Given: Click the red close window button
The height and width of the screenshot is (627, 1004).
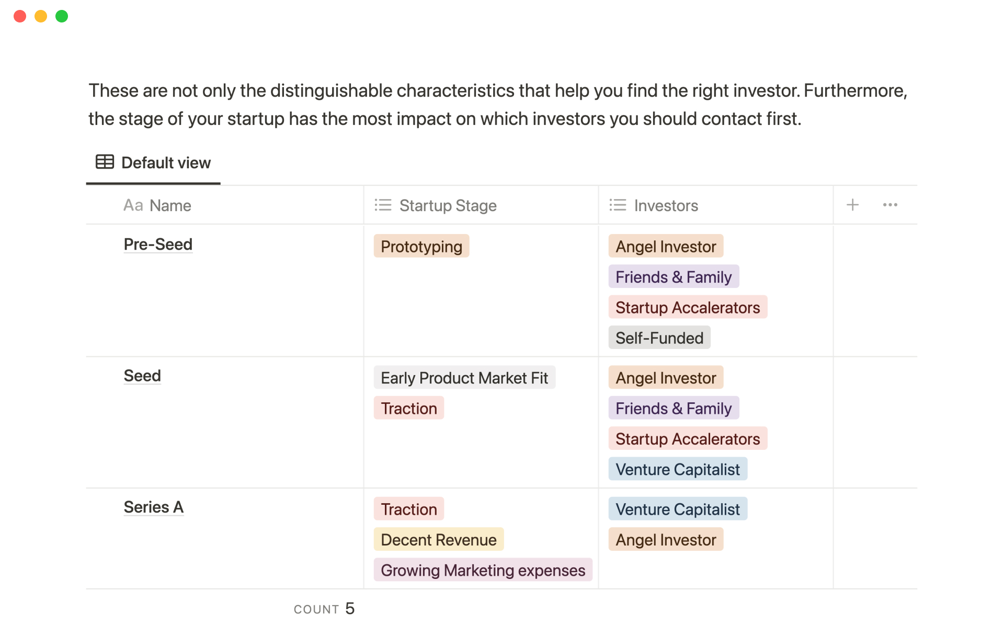Looking at the screenshot, I should [x=20, y=16].
